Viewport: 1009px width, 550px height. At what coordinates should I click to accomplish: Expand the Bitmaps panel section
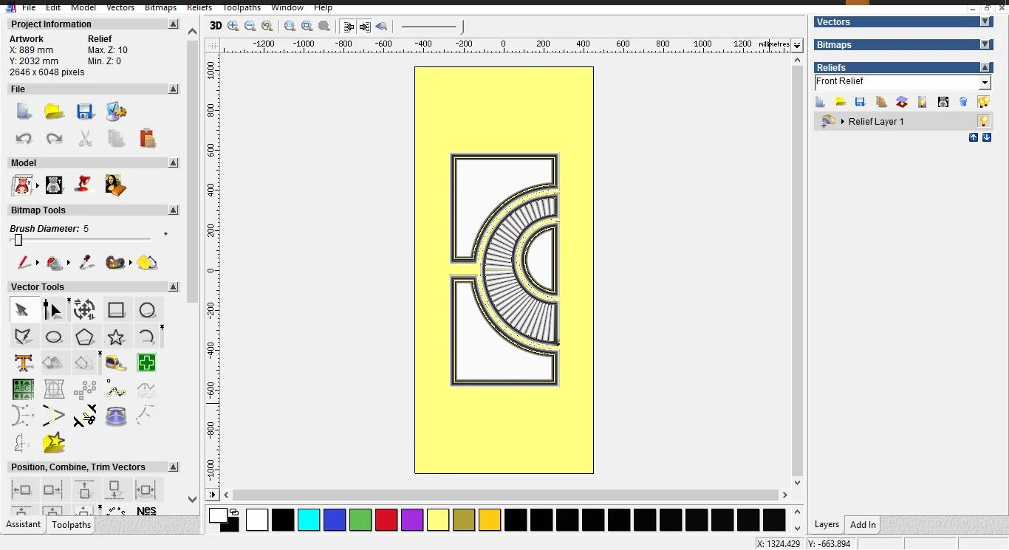click(985, 45)
